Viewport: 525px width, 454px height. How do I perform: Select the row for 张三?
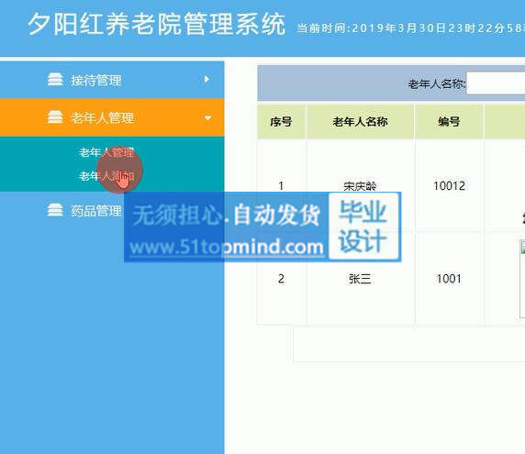391,278
